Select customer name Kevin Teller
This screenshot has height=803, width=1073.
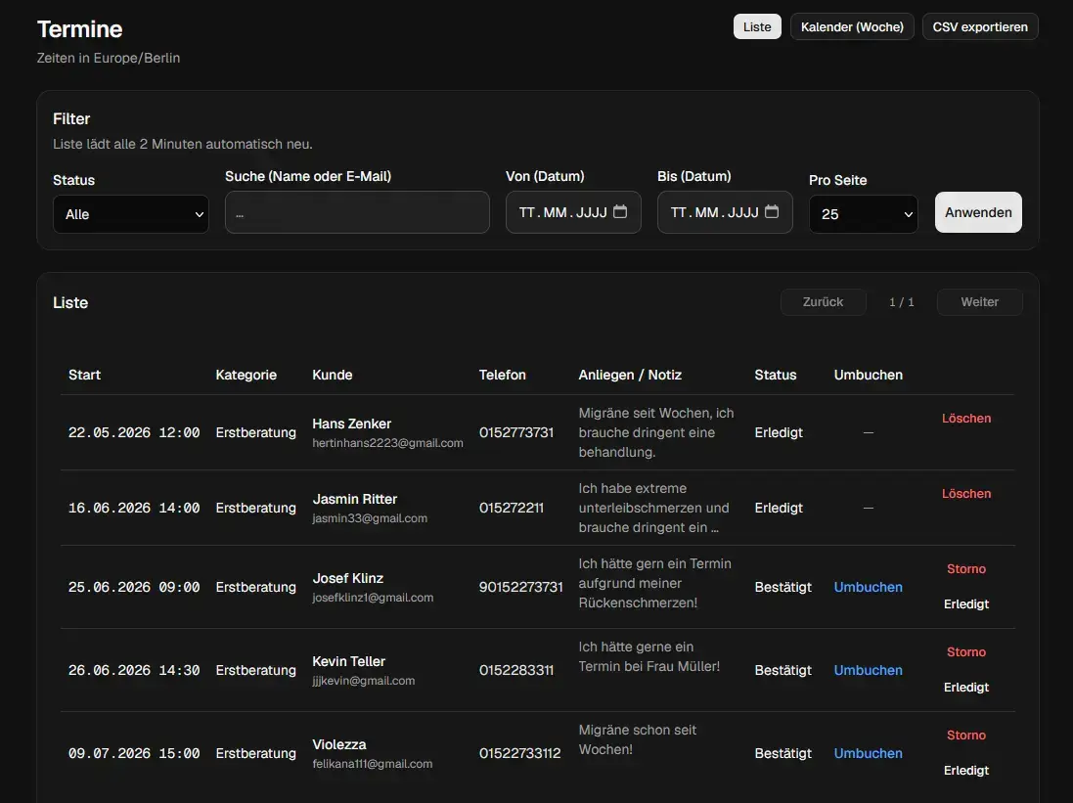348,661
